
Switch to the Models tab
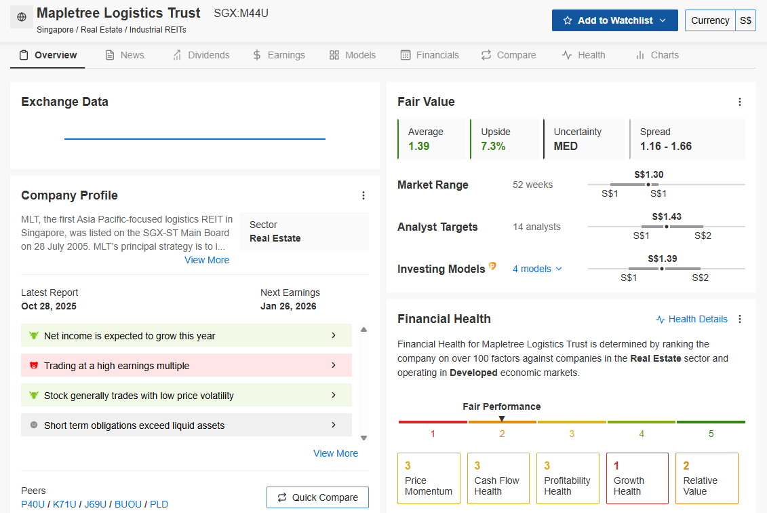(x=353, y=56)
